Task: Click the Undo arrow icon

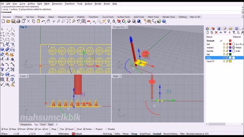Action: pos(43,21)
